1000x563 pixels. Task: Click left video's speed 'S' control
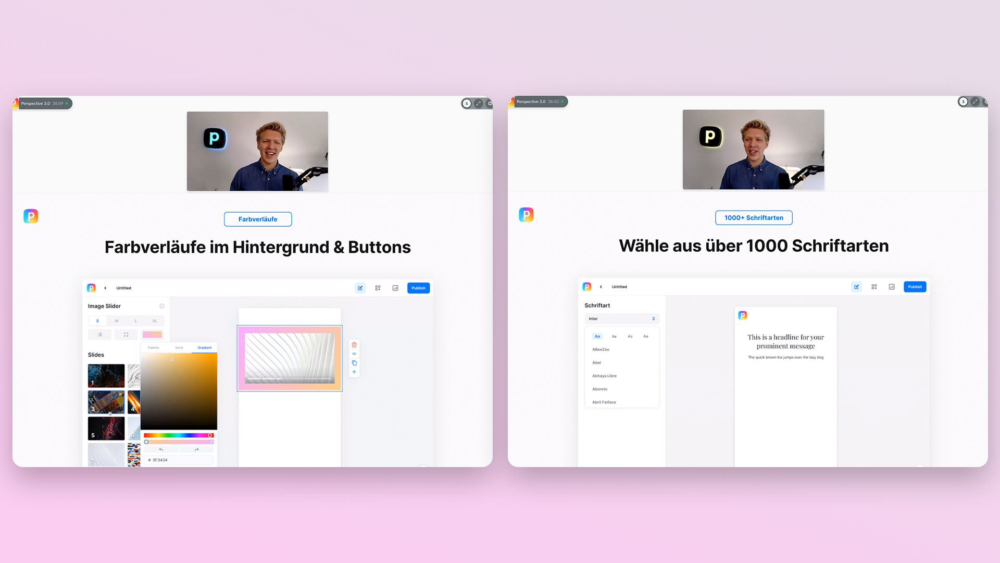(467, 103)
